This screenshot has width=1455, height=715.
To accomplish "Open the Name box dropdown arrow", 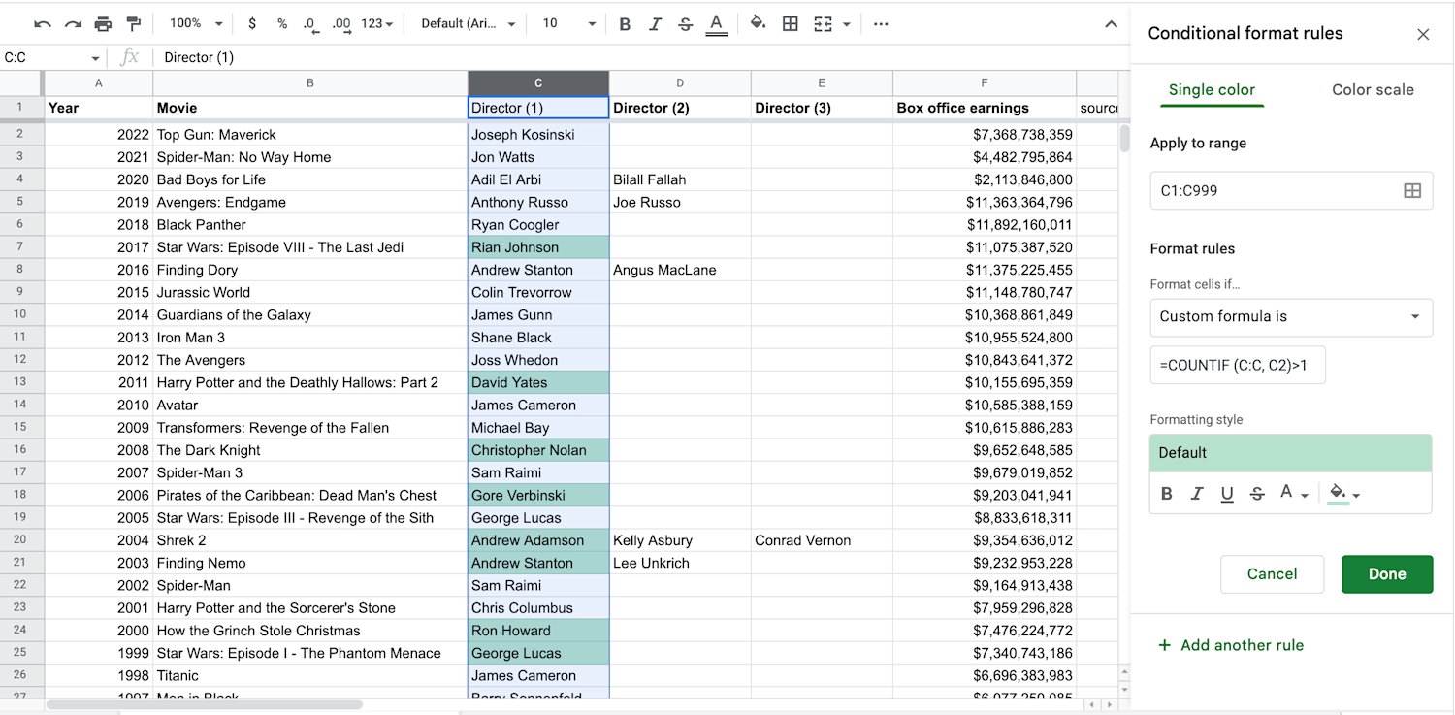I will click(x=95, y=58).
